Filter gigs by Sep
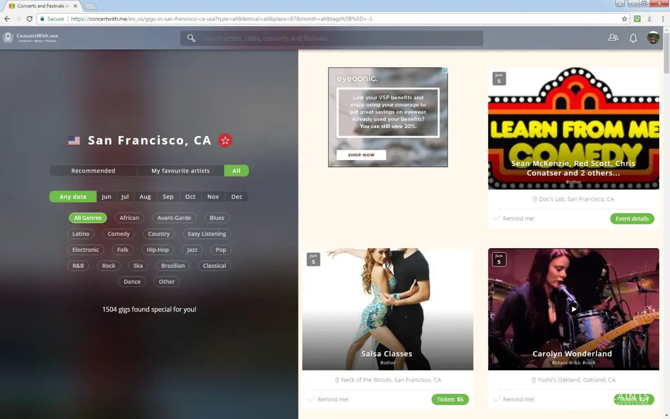670x419 pixels. [168, 197]
